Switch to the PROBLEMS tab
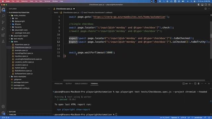 point(59,84)
